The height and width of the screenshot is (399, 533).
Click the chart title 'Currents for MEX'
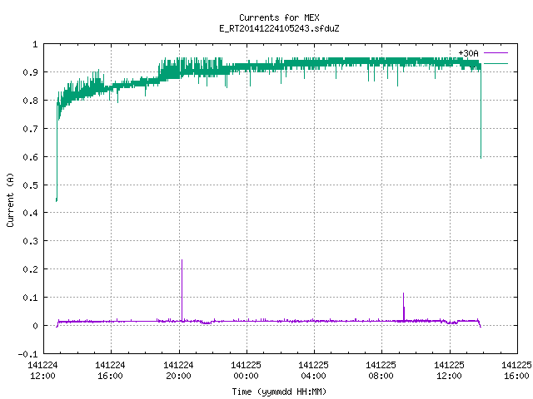279,17
